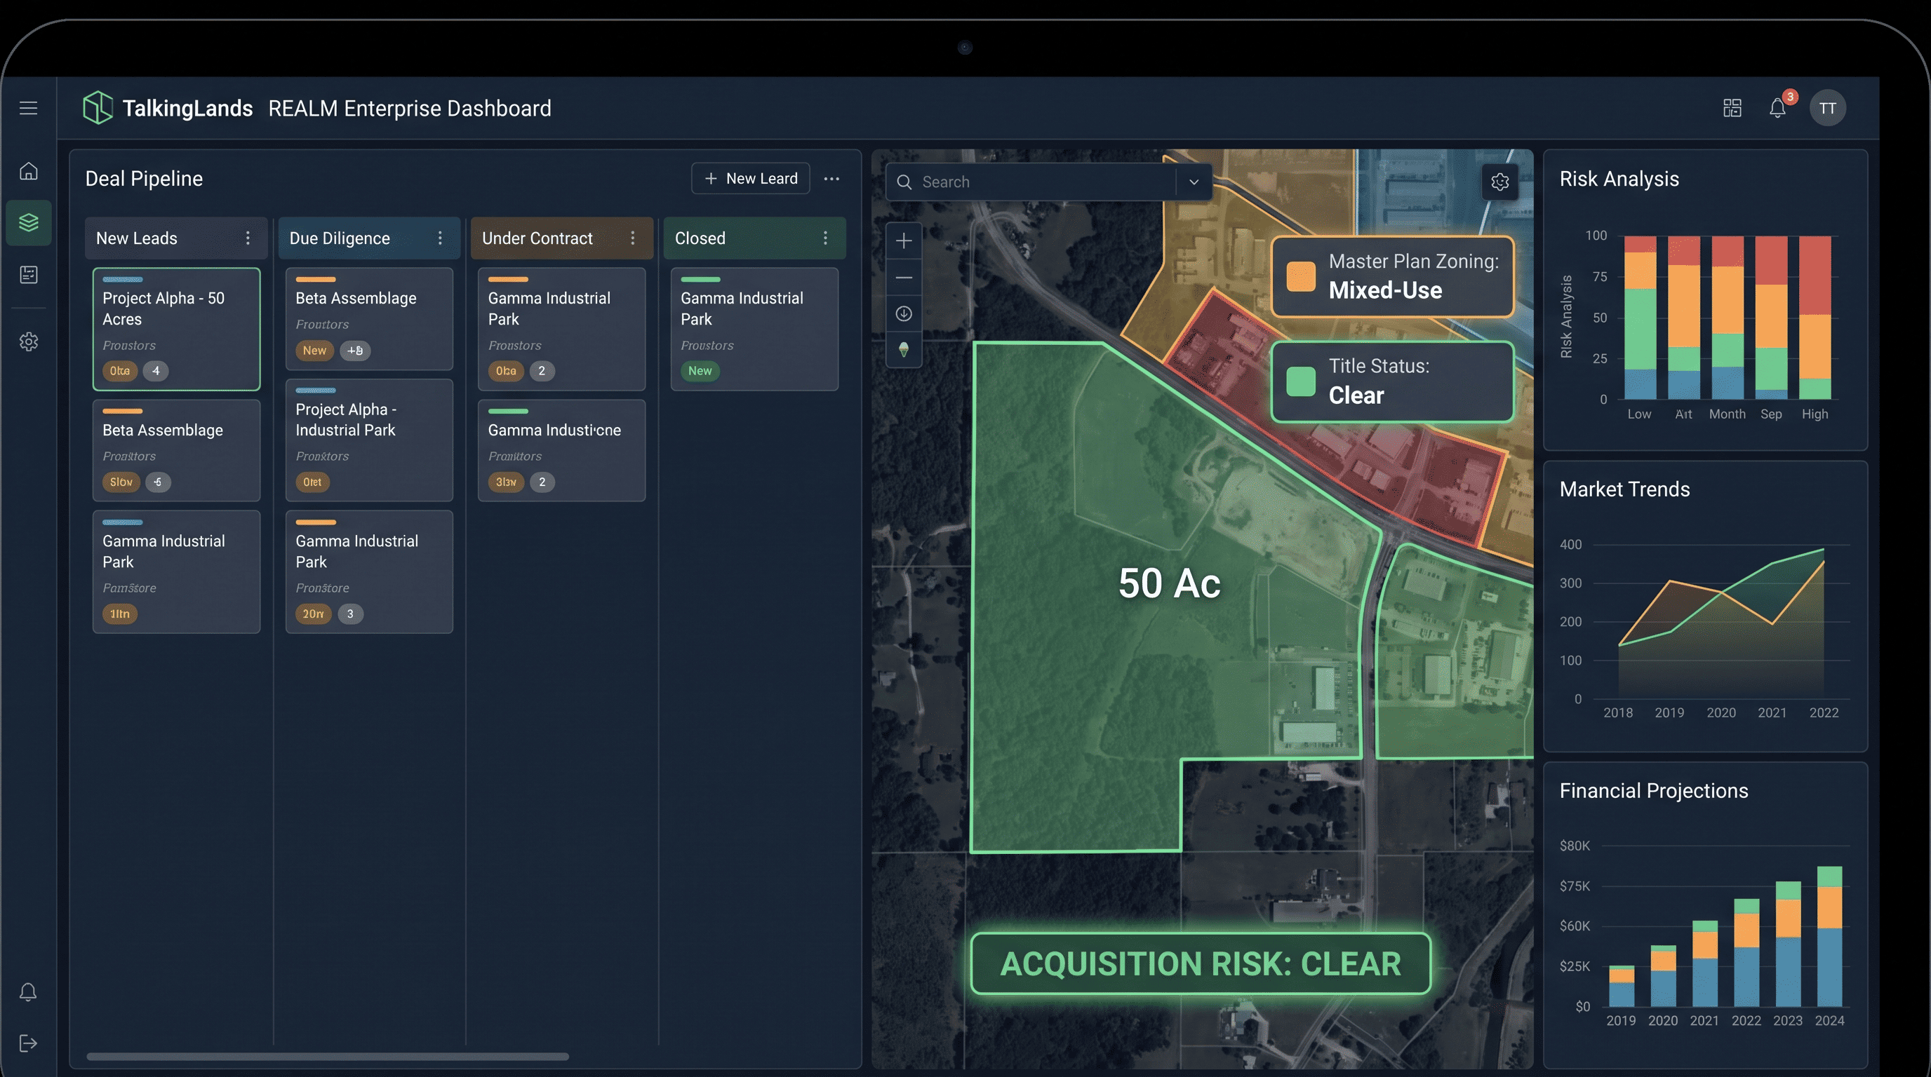
Task: Click the 20n tag on Gamma Industrial Park
Action: click(x=314, y=614)
